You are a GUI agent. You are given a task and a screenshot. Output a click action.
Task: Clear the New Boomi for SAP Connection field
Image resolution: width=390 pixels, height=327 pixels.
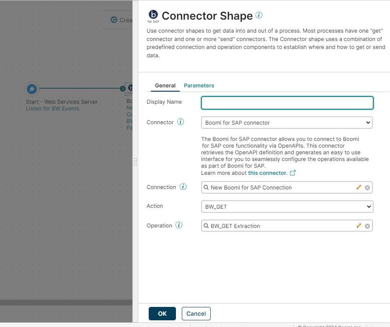pyautogui.click(x=367, y=187)
